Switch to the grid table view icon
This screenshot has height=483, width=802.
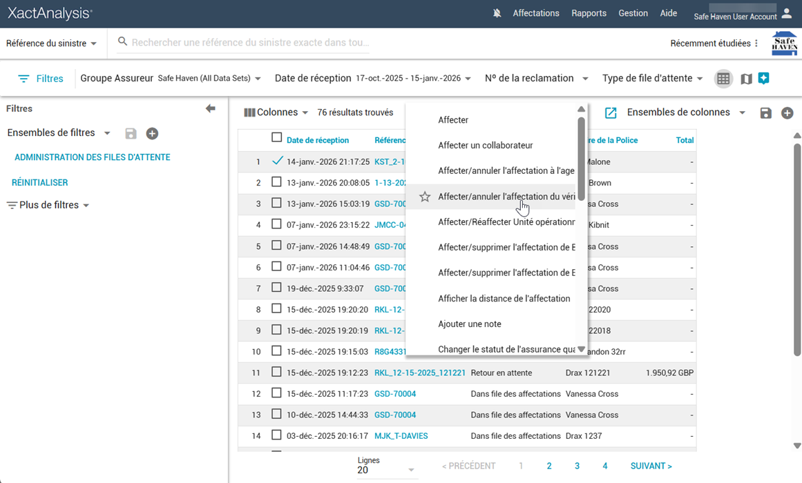[x=723, y=79]
